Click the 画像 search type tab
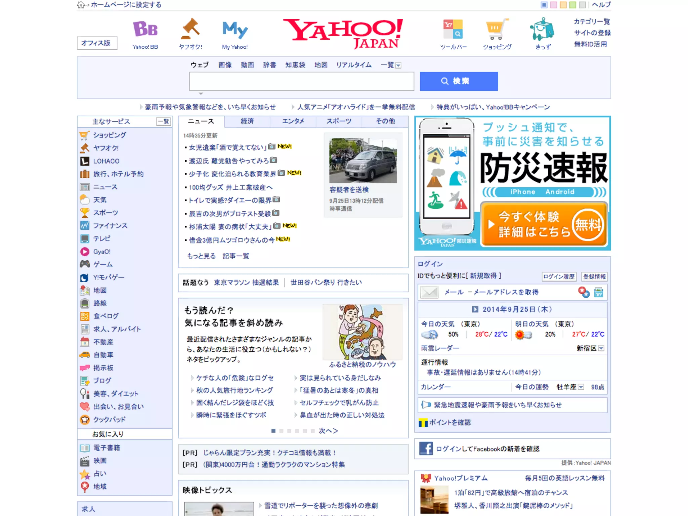 click(x=225, y=65)
